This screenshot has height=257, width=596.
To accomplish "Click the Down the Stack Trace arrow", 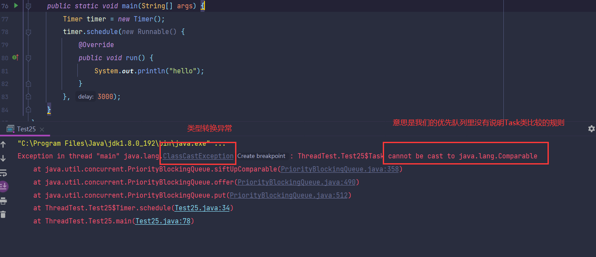I will click(3, 158).
